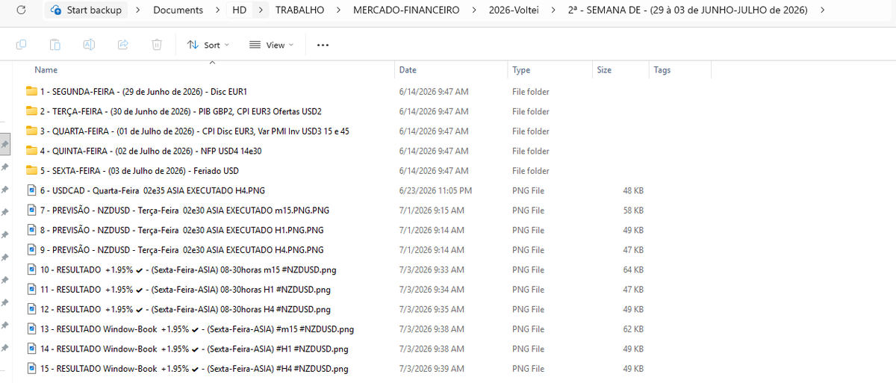The width and height of the screenshot is (896, 383).
Task: Click PNG icon of 12 - RESULTADO H4 file
Action: pos(31,309)
